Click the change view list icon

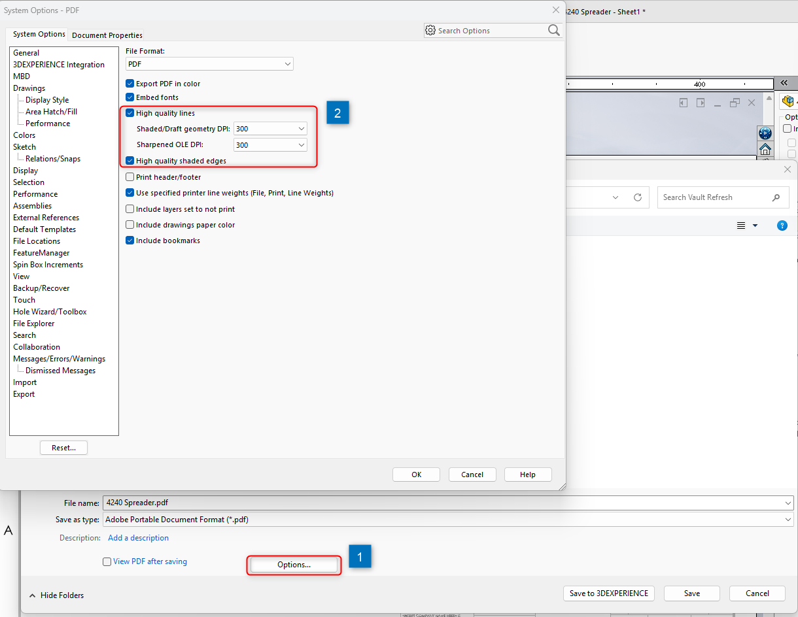click(741, 225)
